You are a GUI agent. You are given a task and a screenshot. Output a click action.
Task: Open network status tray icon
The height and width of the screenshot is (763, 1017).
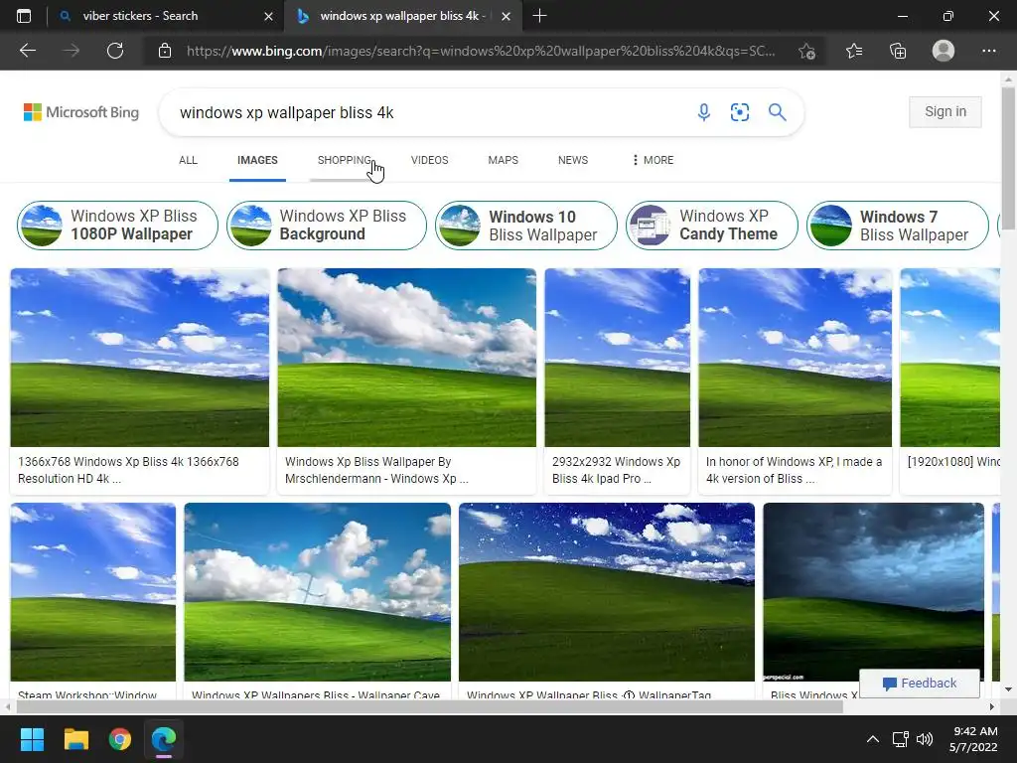point(900,739)
